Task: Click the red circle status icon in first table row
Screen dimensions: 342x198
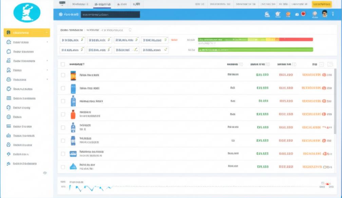Action: pos(324,75)
